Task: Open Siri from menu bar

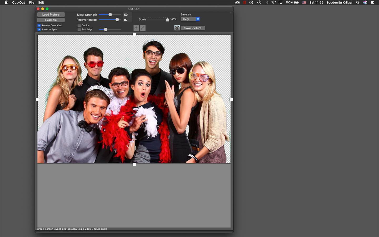Action: (x=365, y=3)
